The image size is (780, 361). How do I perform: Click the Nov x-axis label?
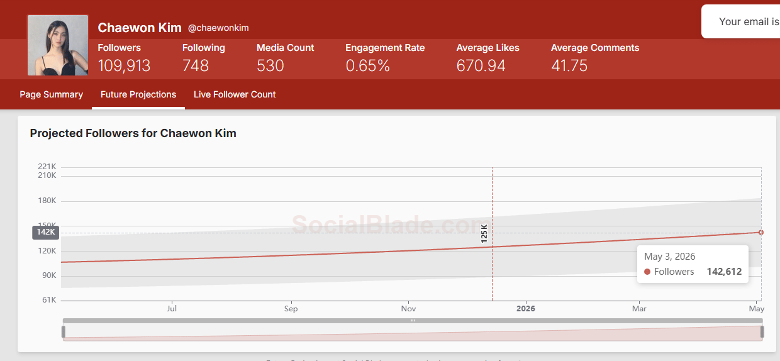(408, 309)
